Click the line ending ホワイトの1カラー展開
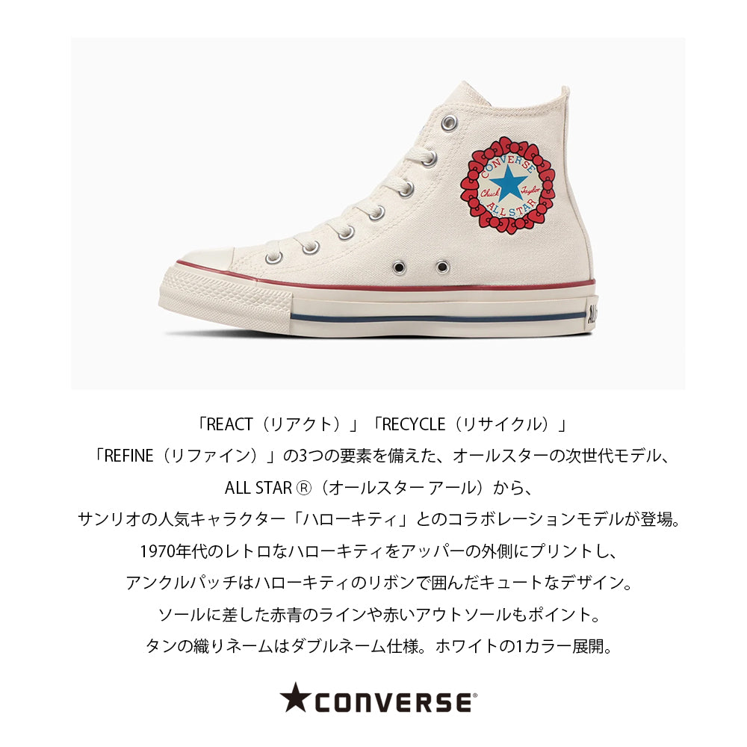This screenshot has width=747, height=747. pos(378,646)
